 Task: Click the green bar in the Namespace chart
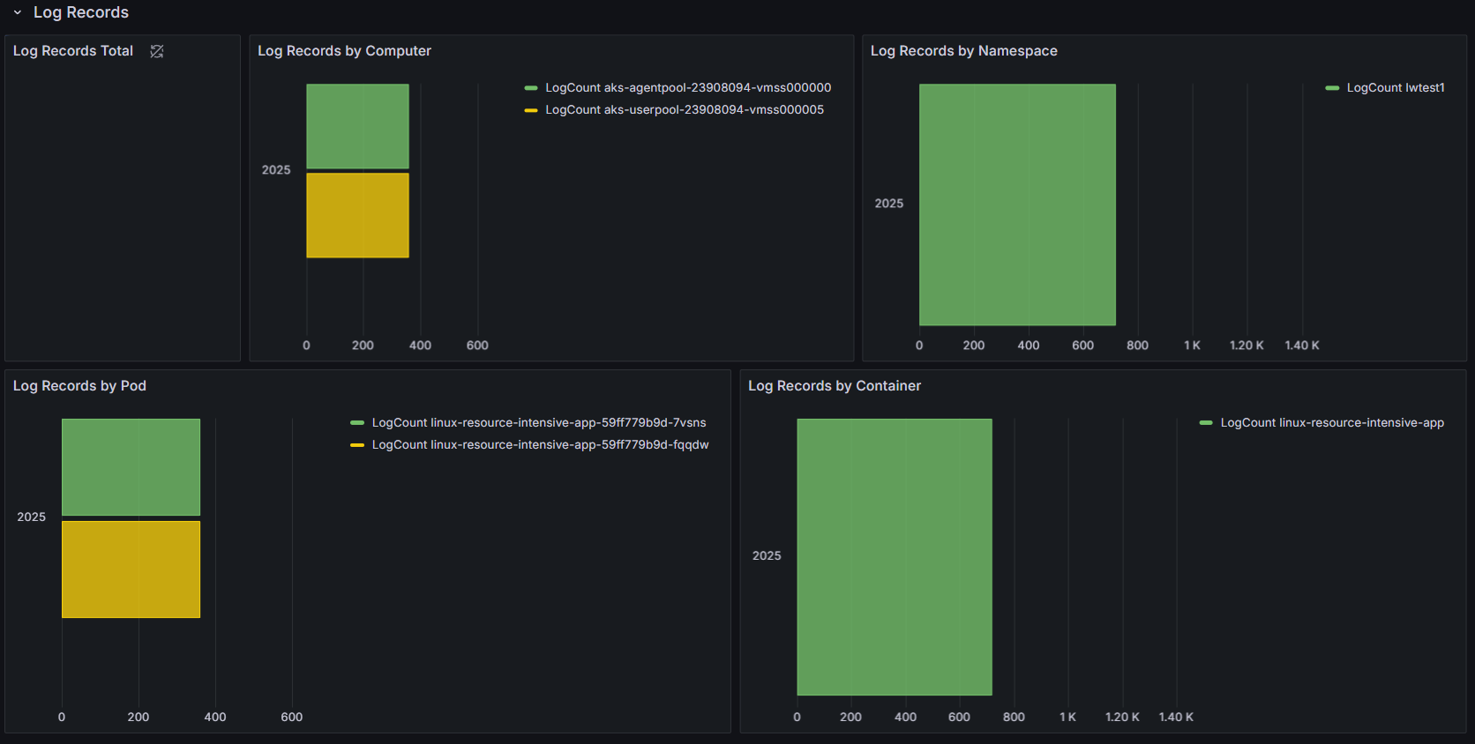point(1017,205)
